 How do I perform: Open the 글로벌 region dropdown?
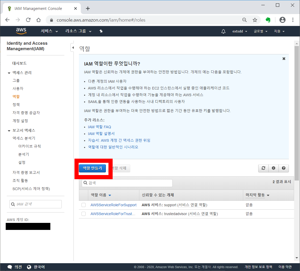(261, 31)
